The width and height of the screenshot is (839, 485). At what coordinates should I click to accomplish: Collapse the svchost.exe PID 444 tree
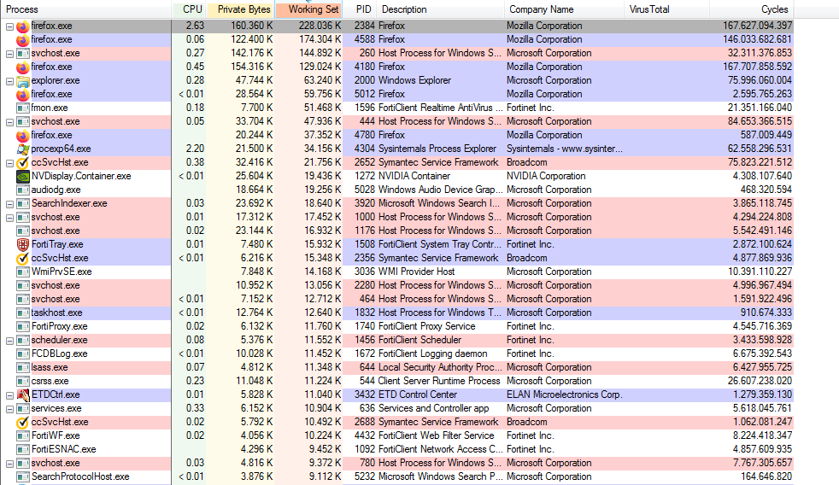(x=9, y=122)
